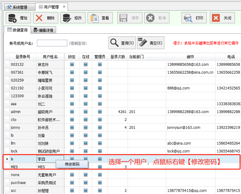
Task: Select user name 孙中吕
Action: pyautogui.click(x=43, y=128)
